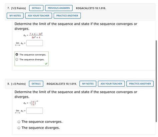This screenshot has width=158, height=137.
Task: Click the green checkmark in question 7
Action: (46, 64)
